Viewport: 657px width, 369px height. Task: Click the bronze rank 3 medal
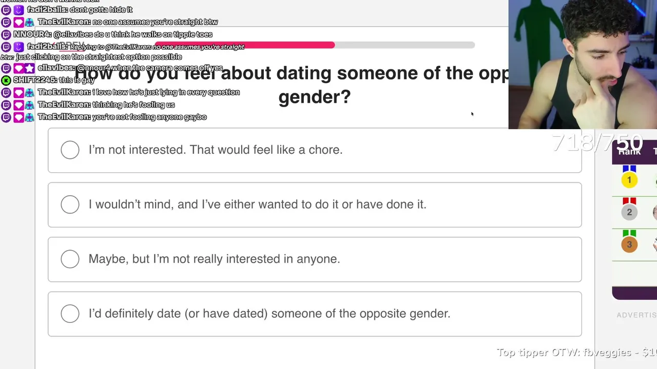(629, 244)
